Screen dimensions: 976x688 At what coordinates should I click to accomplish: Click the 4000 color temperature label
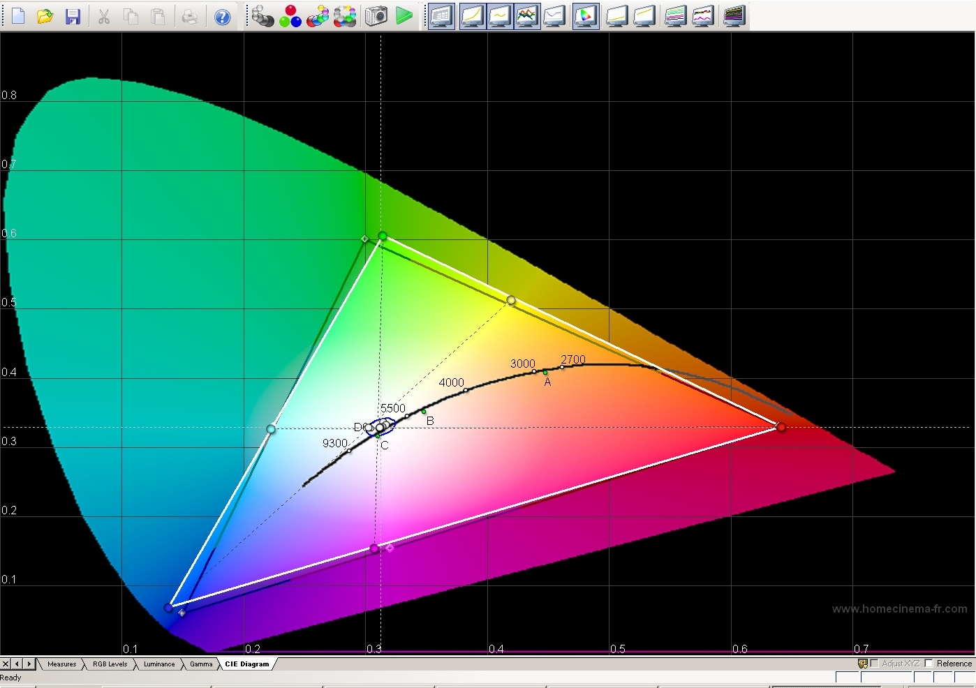point(451,382)
